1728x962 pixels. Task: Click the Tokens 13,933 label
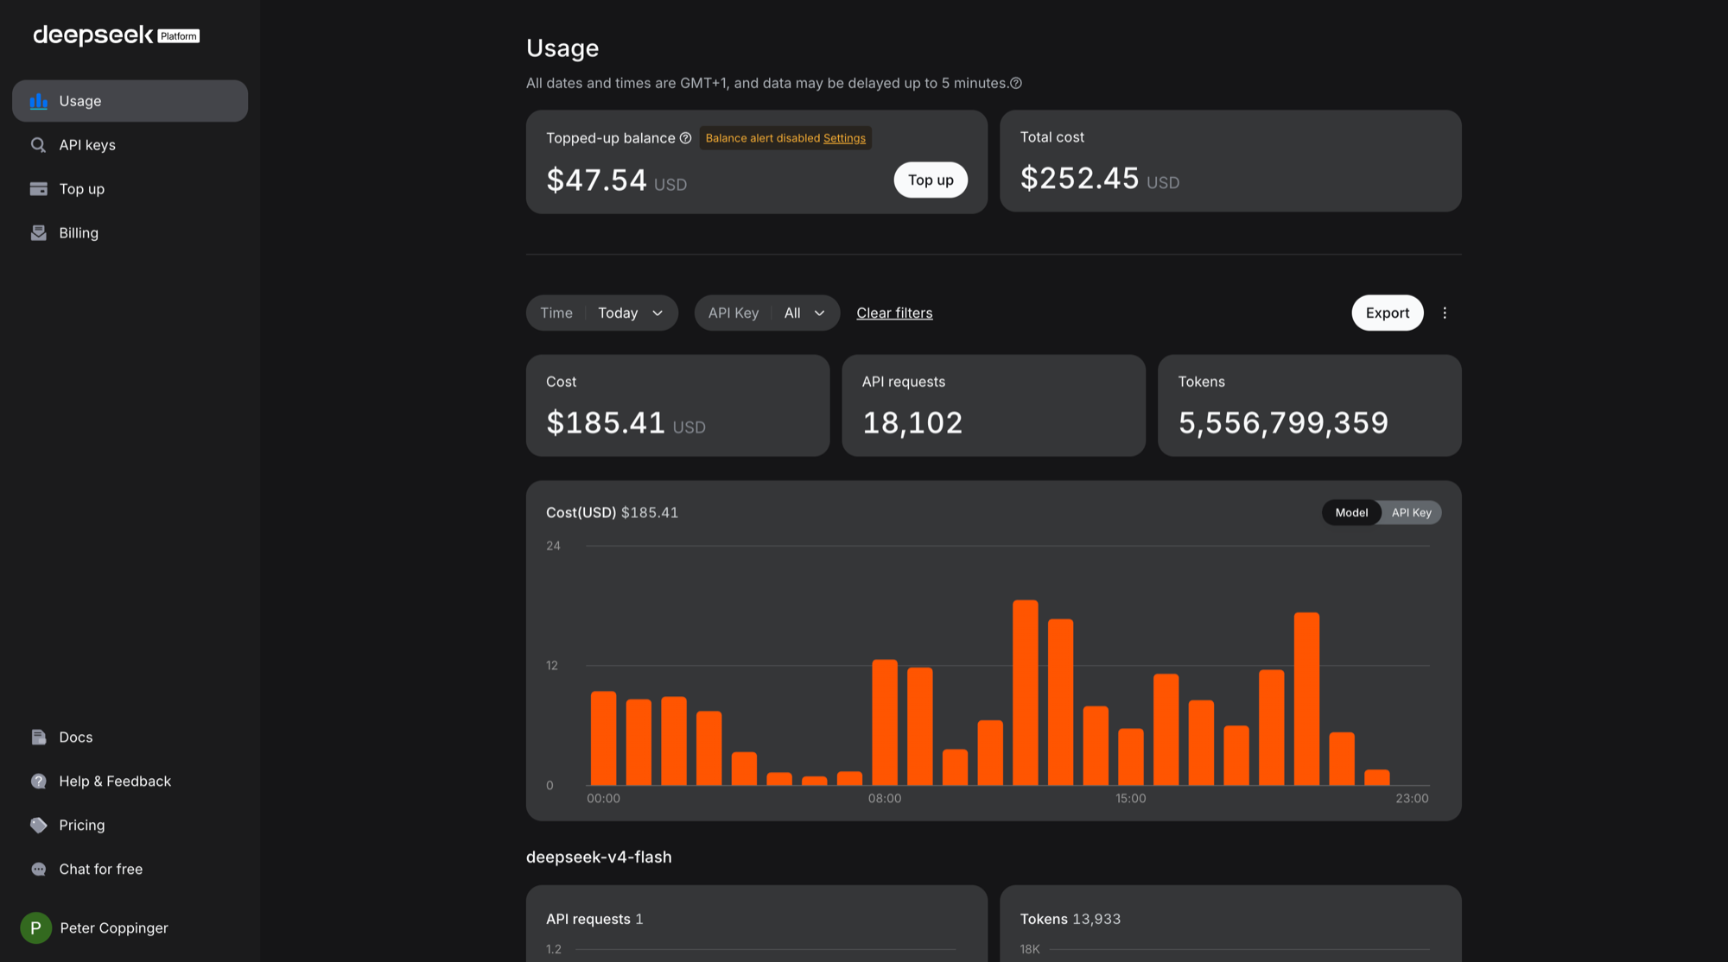1070,920
